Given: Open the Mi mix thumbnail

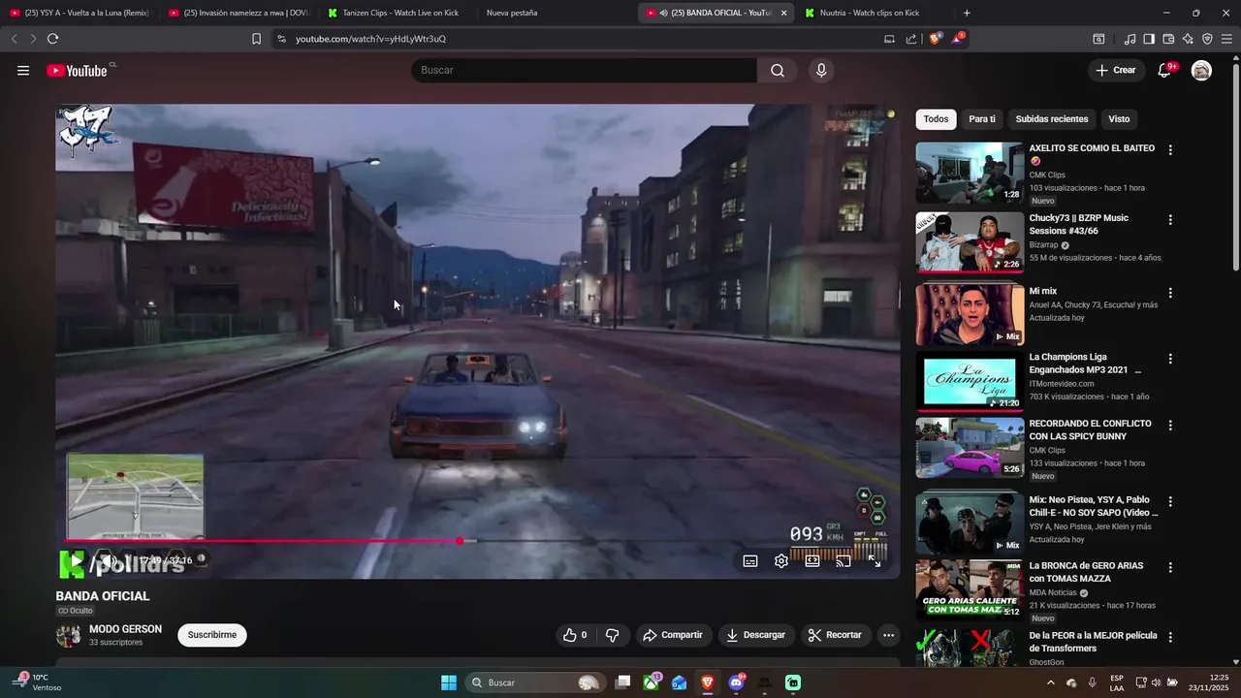Looking at the screenshot, I should click(x=970, y=314).
